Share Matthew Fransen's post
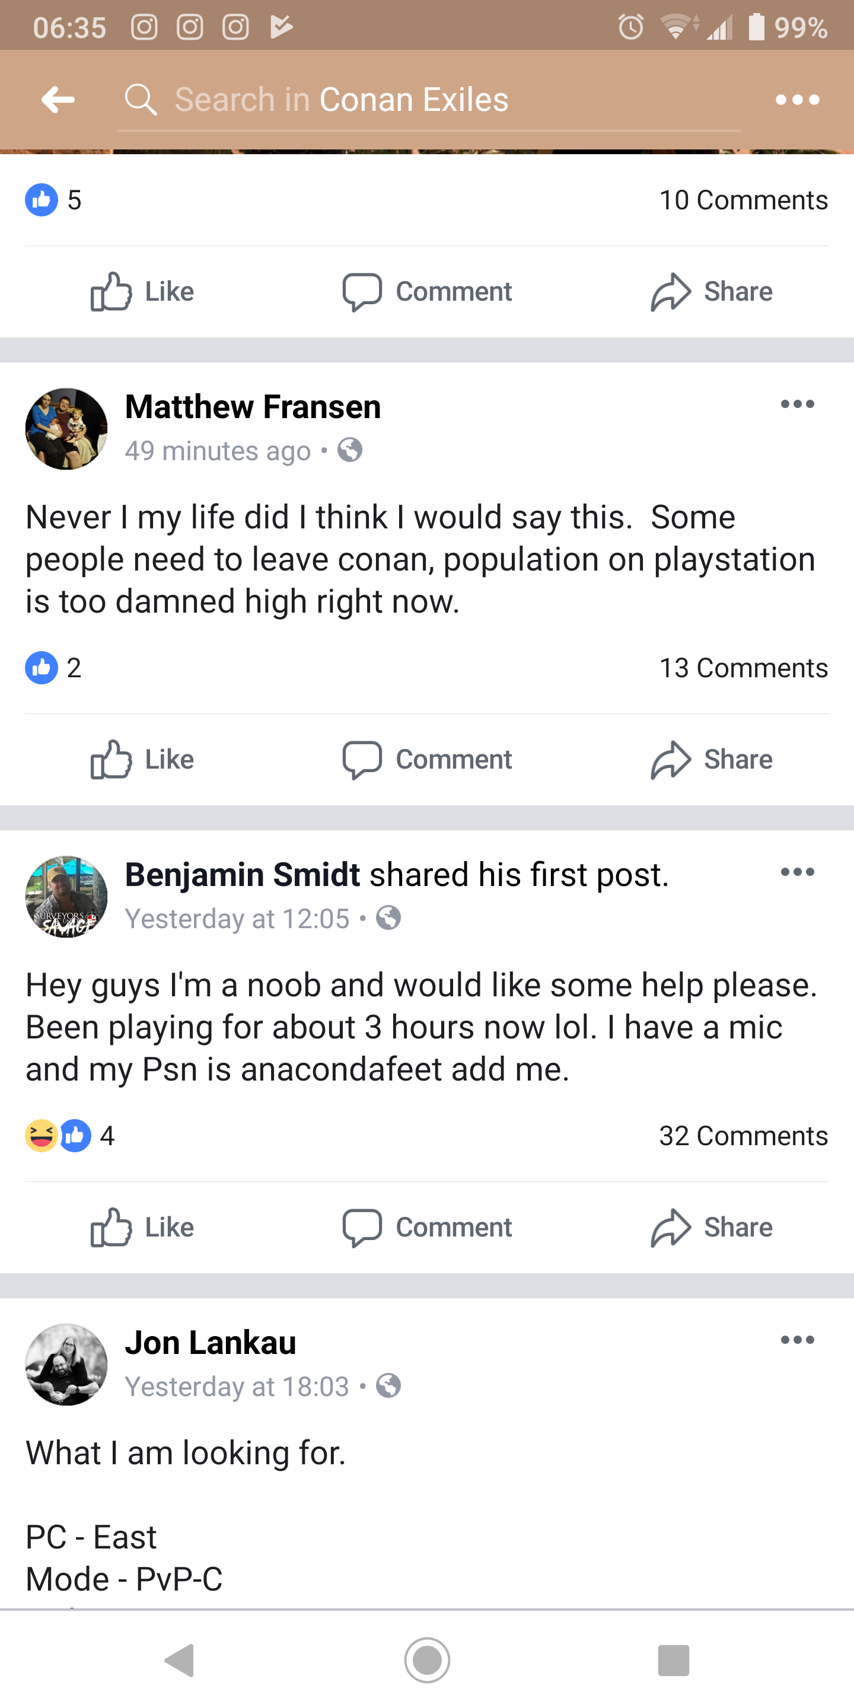The height and width of the screenshot is (1708, 854). tap(712, 759)
